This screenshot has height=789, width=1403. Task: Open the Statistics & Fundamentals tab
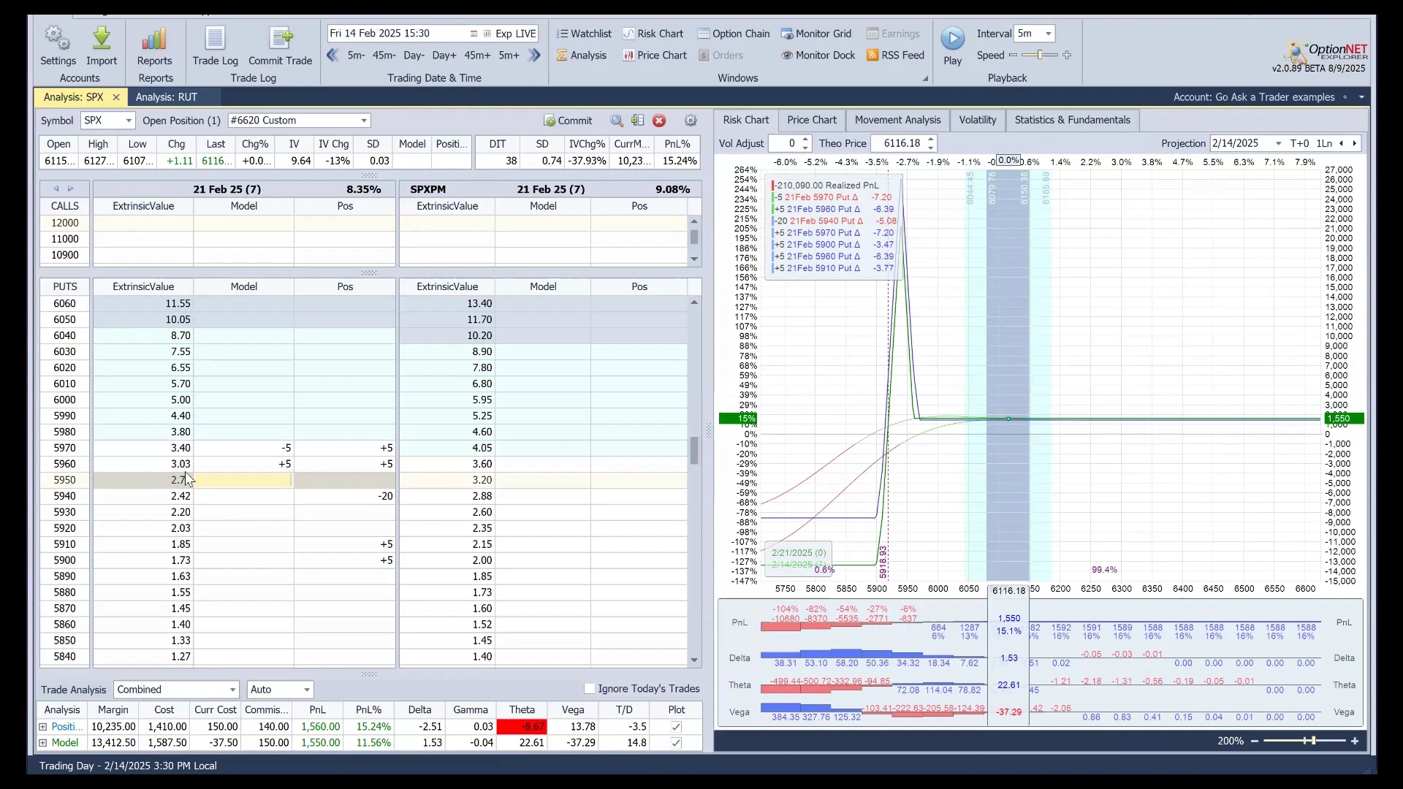1072,120
